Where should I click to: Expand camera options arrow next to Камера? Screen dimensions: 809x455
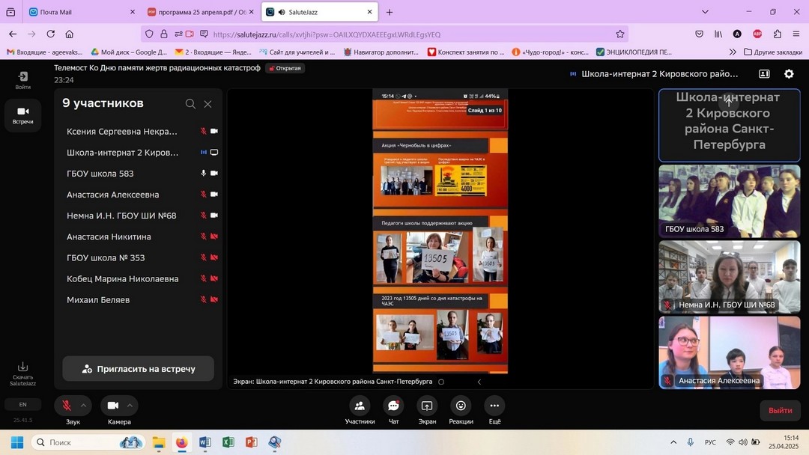click(x=130, y=406)
